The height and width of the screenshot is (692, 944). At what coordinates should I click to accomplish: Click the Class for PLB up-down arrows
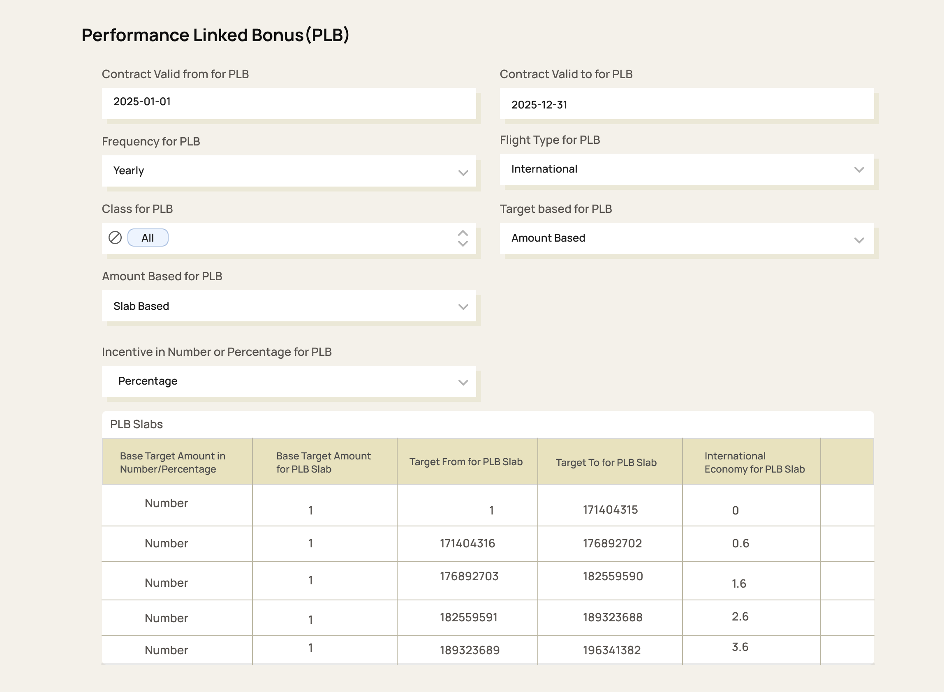click(463, 238)
